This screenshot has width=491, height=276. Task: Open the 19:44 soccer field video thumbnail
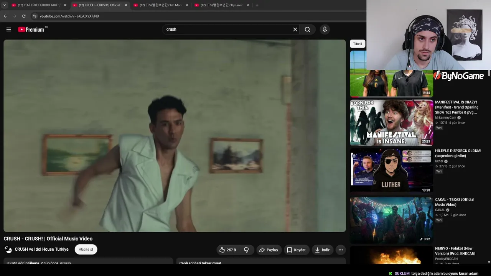point(391,74)
